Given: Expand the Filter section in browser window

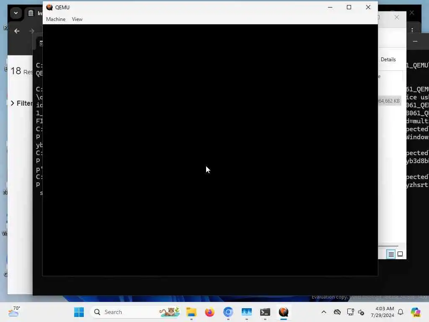Looking at the screenshot, I should 21,103.
